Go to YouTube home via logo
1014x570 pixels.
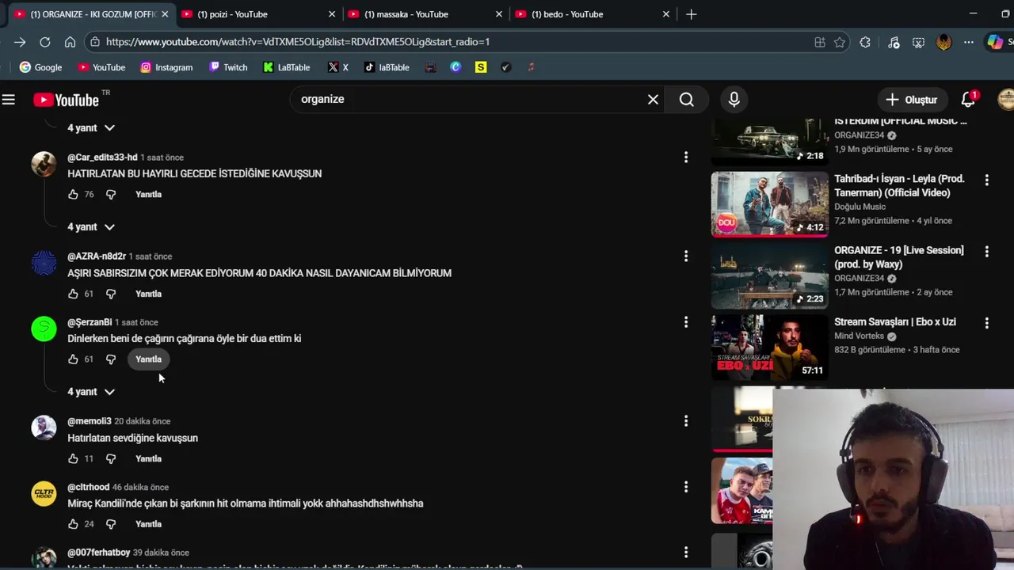pos(66,100)
